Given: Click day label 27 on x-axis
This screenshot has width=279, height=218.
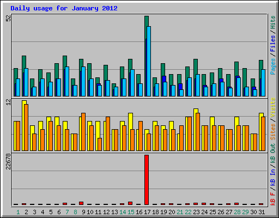Looking at the screenshot, I should coord(229,212).
